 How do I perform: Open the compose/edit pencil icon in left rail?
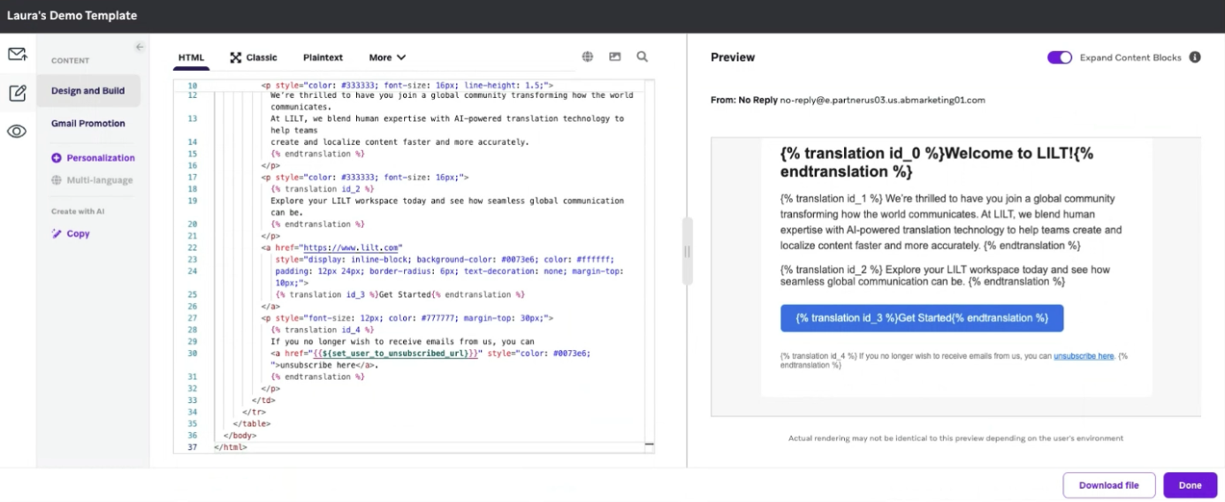click(x=17, y=93)
